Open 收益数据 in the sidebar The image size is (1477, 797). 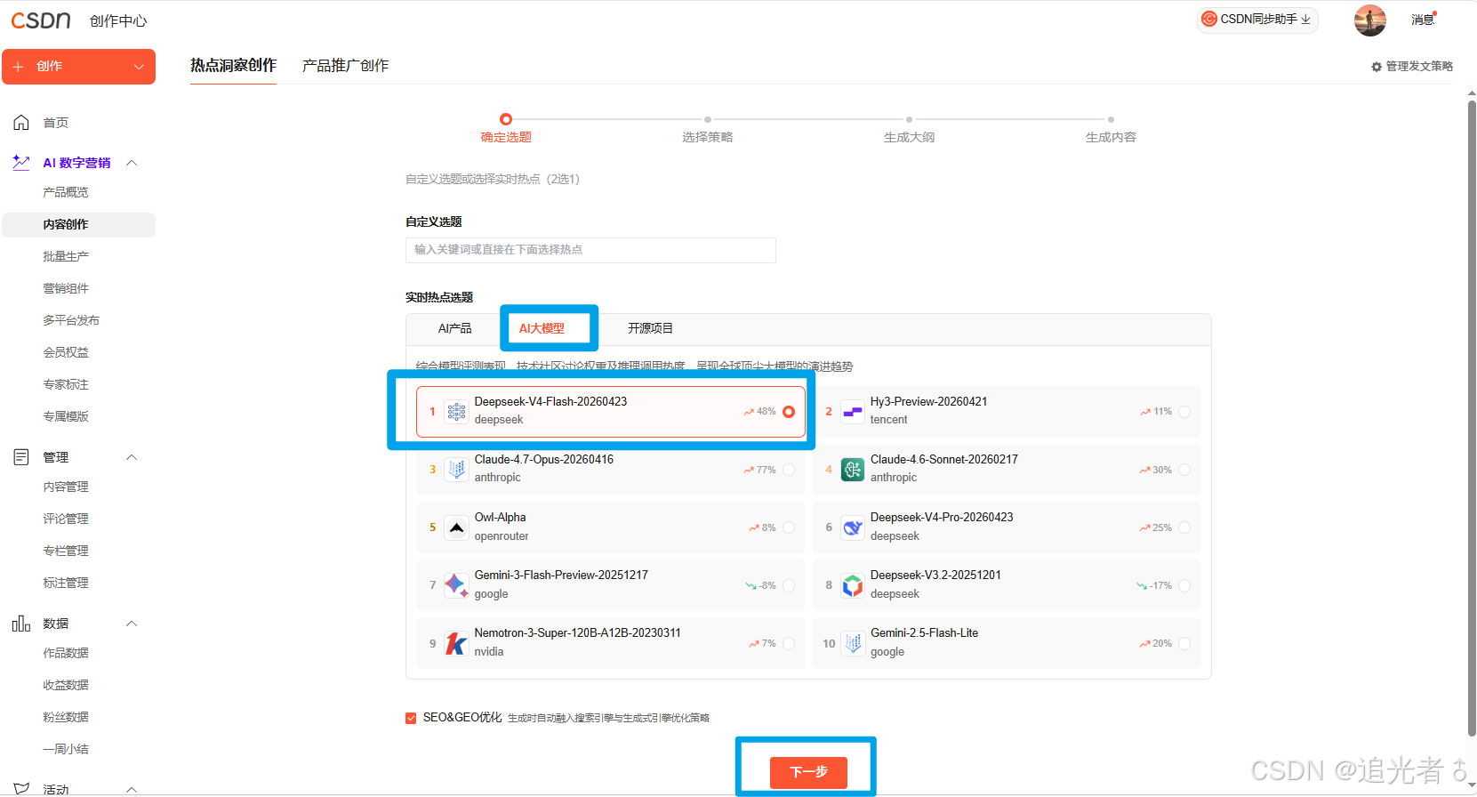click(x=66, y=685)
